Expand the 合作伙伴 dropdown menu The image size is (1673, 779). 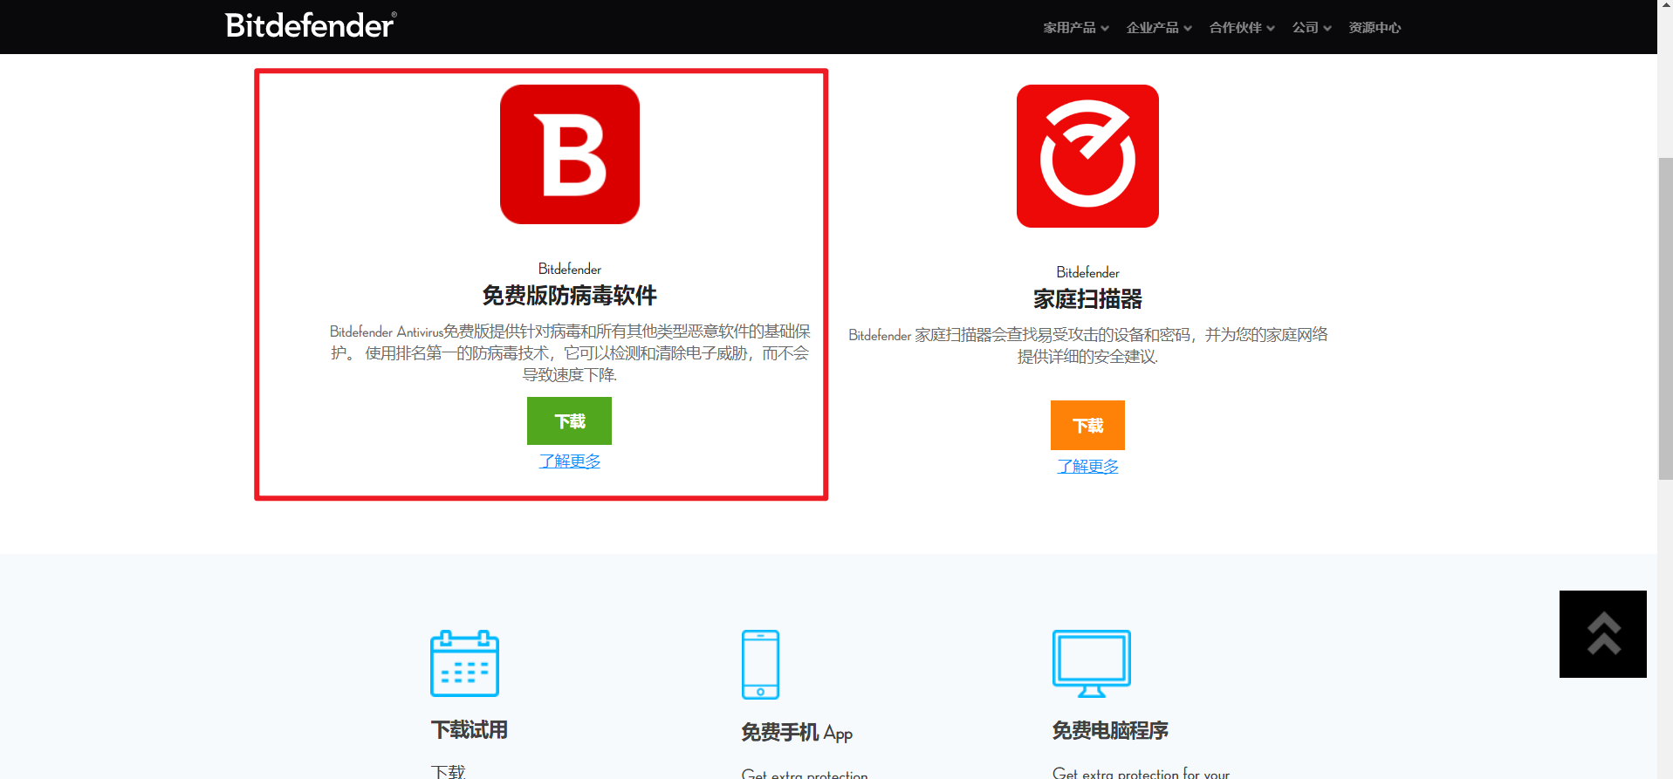[x=1242, y=28]
